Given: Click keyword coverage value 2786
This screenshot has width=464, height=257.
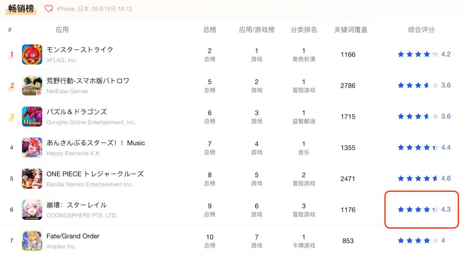Looking at the screenshot, I should click(348, 86).
